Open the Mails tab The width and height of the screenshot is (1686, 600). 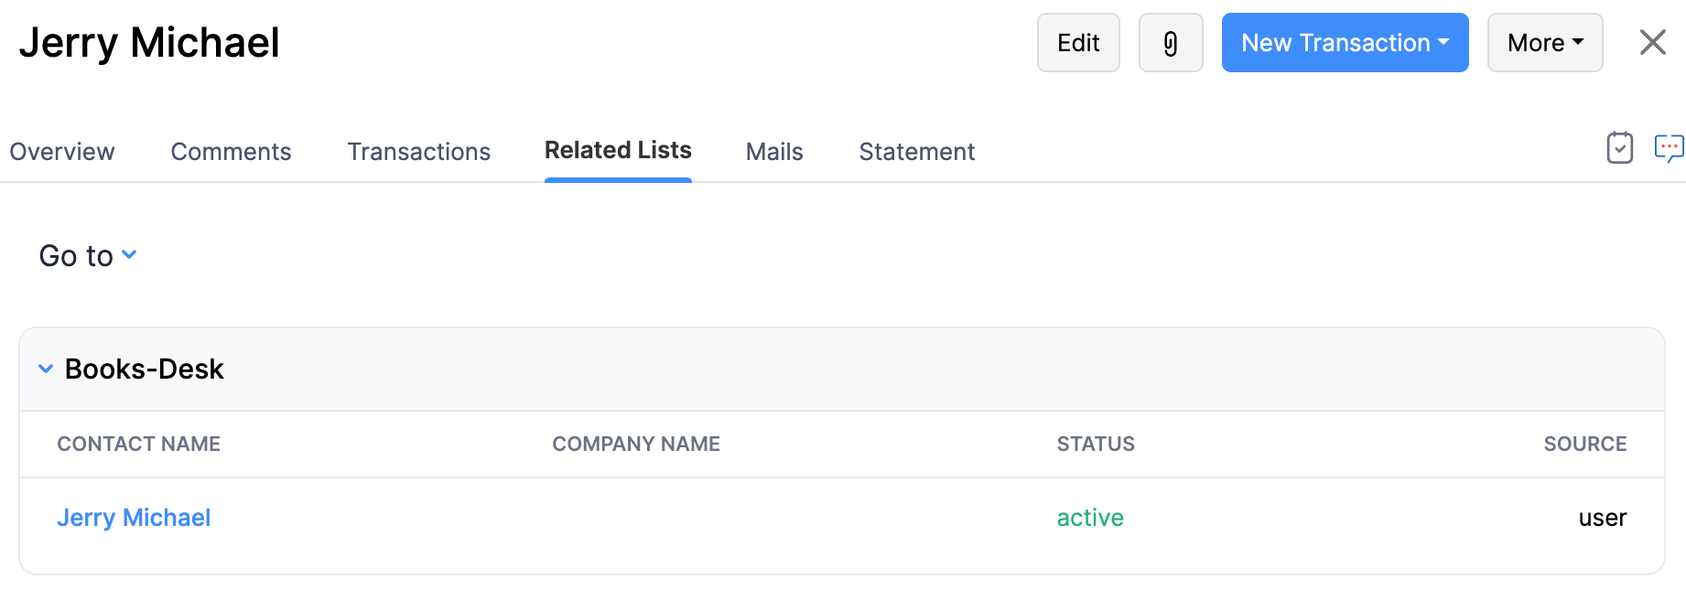click(x=773, y=151)
